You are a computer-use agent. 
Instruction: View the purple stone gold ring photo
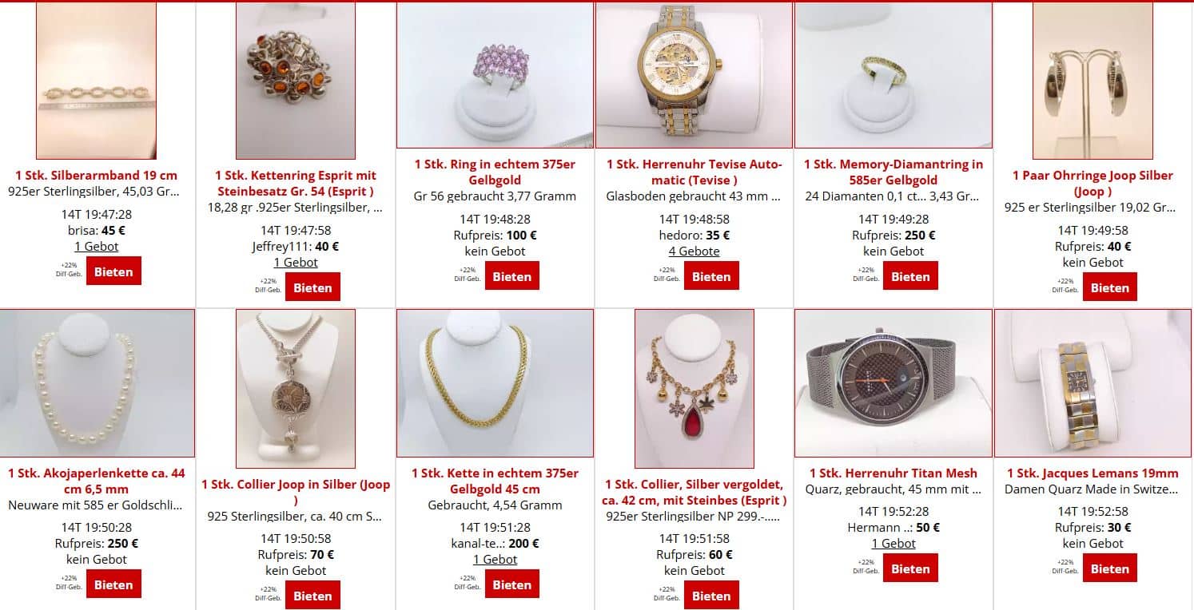496,75
